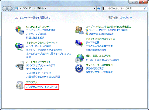Open the Desktop Customization monitor icon
Screen dimensions: 149x110
[79, 43]
